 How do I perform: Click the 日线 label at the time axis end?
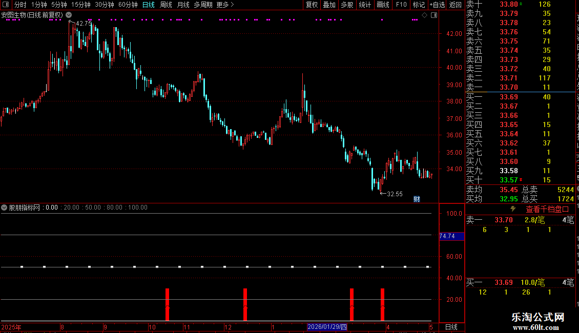click(451, 327)
